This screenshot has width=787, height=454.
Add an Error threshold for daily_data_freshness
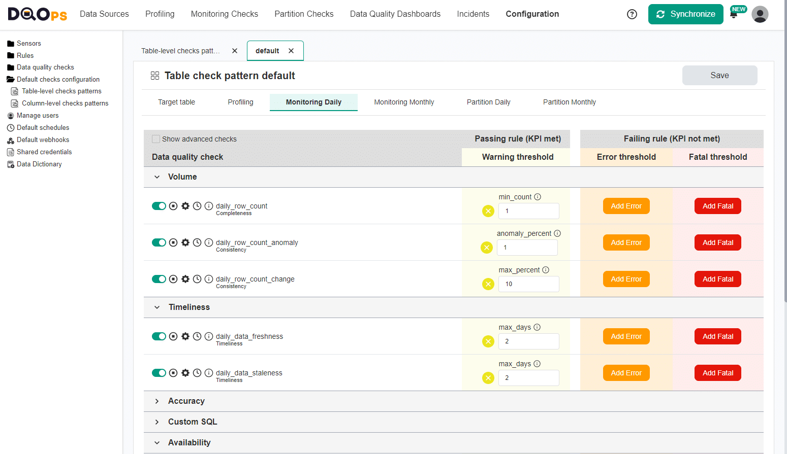click(626, 336)
